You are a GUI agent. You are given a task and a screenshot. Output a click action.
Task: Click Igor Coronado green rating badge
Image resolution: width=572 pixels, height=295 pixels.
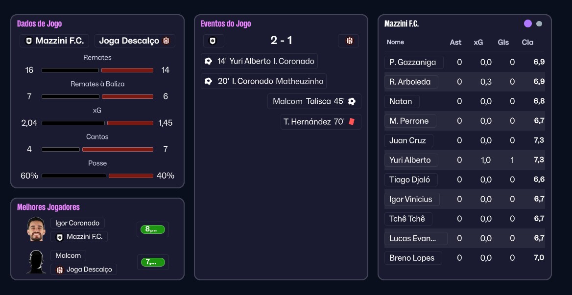[152, 229]
